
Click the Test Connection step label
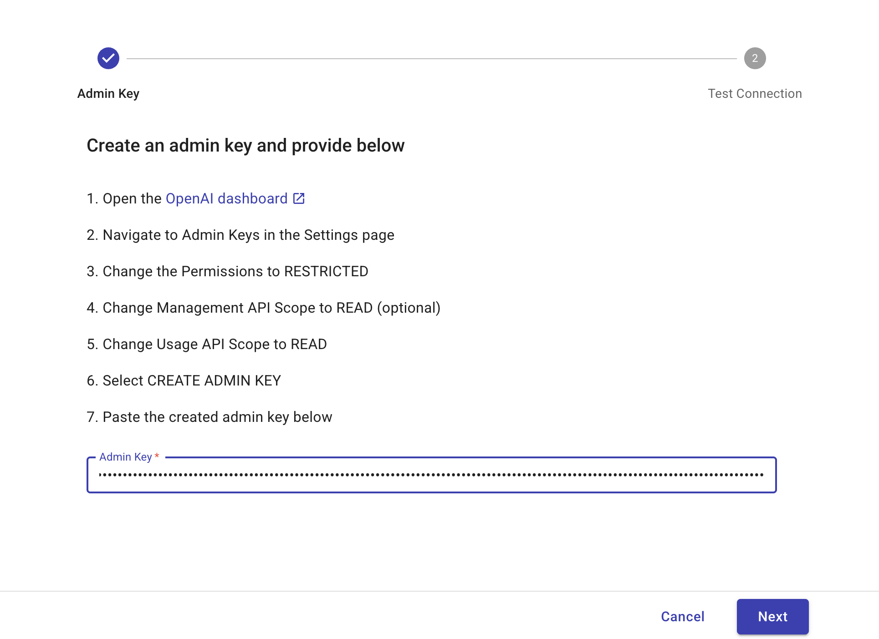[x=755, y=93]
